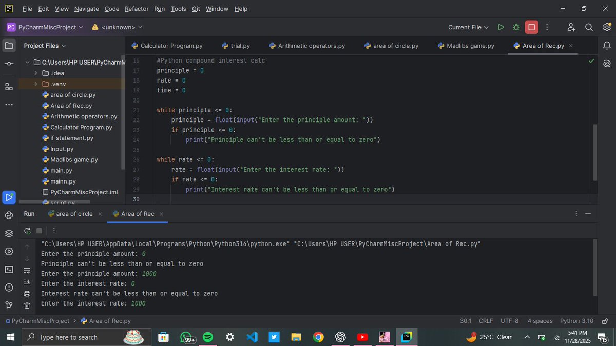Expand the .idea folder in the project tree
The image size is (616, 346).
[x=35, y=73]
